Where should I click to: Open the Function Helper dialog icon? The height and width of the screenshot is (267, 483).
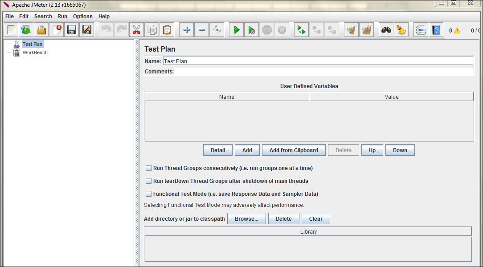click(420, 29)
